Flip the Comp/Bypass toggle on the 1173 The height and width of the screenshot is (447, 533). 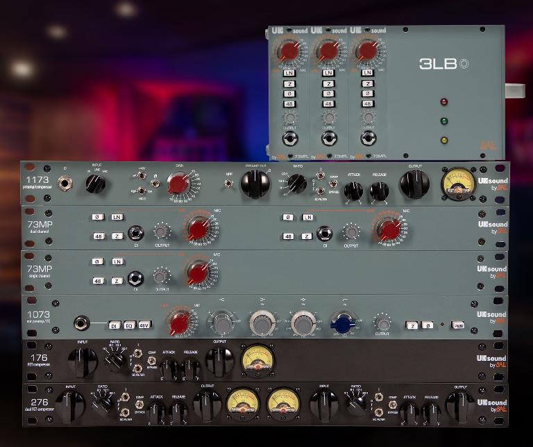coord(334,184)
